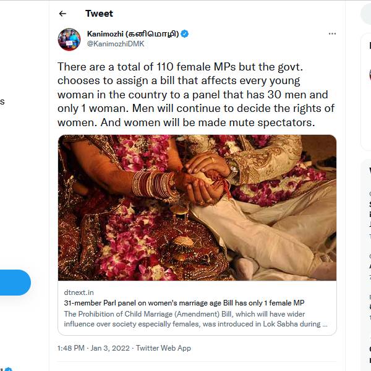Click the dtnext.in domain link

pyautogui.click(x=79, y=292)
